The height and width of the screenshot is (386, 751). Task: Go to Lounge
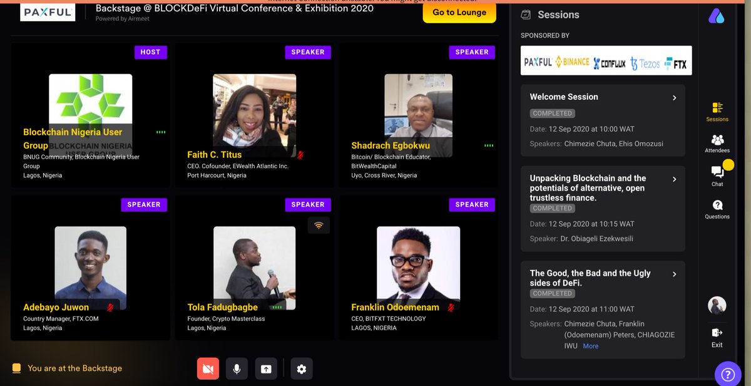pyautogui.click(x=459, y=13)
